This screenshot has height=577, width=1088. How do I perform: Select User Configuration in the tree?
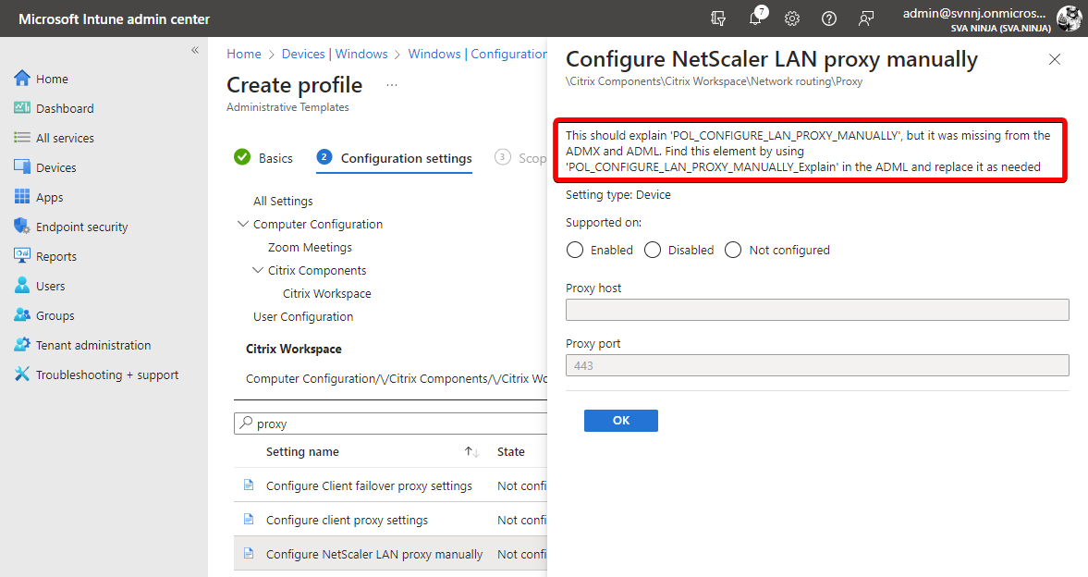(303, 316)
